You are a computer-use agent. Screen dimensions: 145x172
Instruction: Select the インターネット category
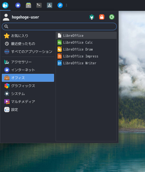[x=28, y=70]
